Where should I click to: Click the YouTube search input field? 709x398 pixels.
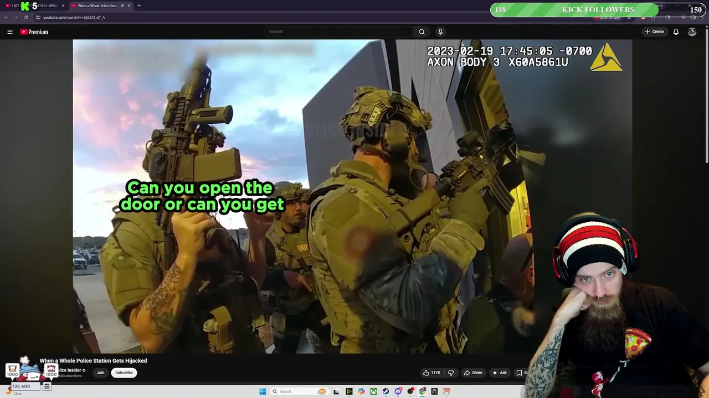pos(338,32)
